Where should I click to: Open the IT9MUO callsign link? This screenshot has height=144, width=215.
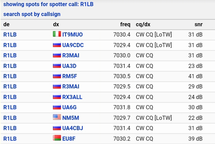click(73, 34)
